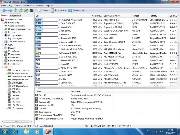This screenshot has height=135, width=180.
Task: Collapse the Тест tree node
Action: pyautogui.click(x=3, y=67)
